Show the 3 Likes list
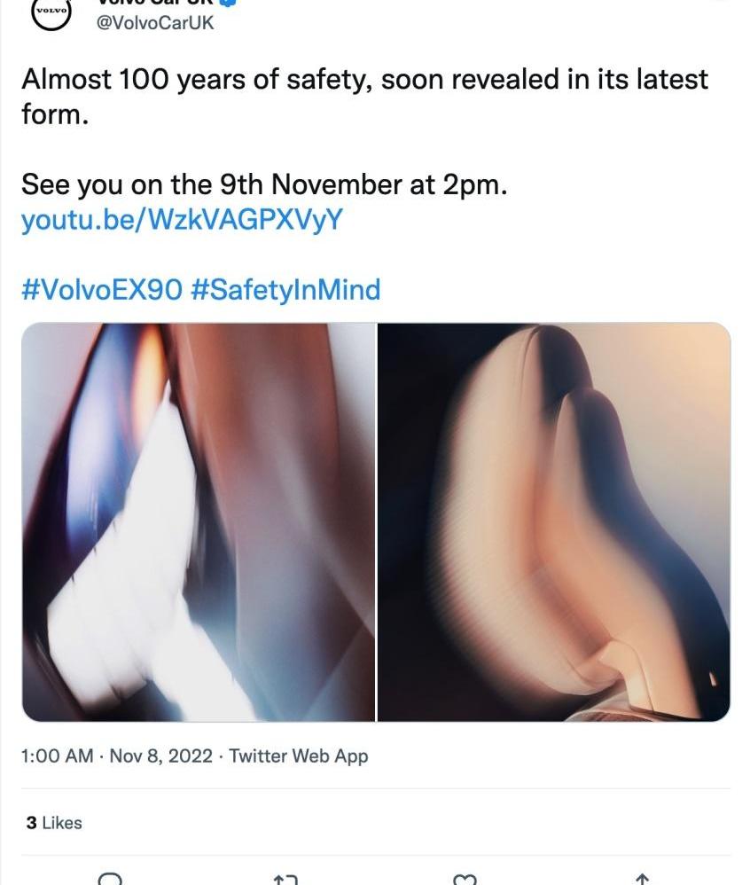The height and width of the screenshot is (885, 750). pos(54,823)
